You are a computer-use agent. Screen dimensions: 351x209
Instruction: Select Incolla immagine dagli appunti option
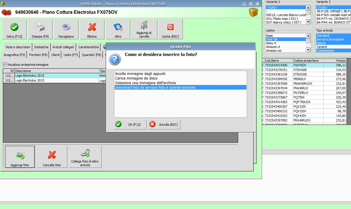[x=180, y=73]
